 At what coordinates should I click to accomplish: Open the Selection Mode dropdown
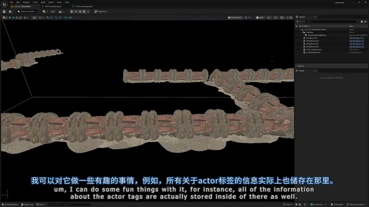(x=27, y=11)
